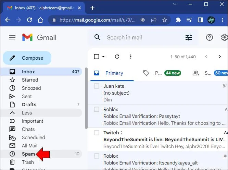Click the sidebar vertical scrollbar
Image resolution: width=228 pixels, height=170 pixels.
pos(86,98)
